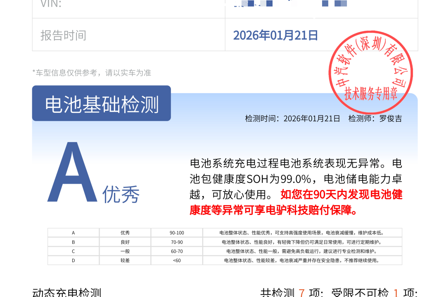Click the red 90天内 compensation guarantee text
Image resolution: width=446 pixels, height=297 pixels.
(x=296, y=202)
